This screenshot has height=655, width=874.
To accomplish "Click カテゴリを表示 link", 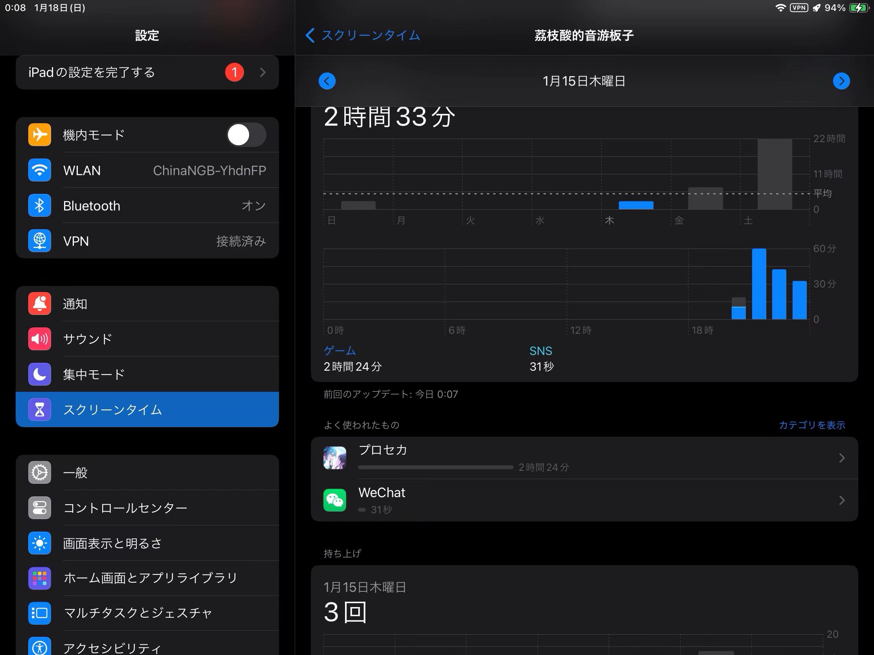I will [x=812, y=425].
